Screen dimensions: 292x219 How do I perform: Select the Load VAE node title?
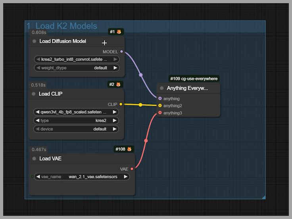(x=50, y=158)
